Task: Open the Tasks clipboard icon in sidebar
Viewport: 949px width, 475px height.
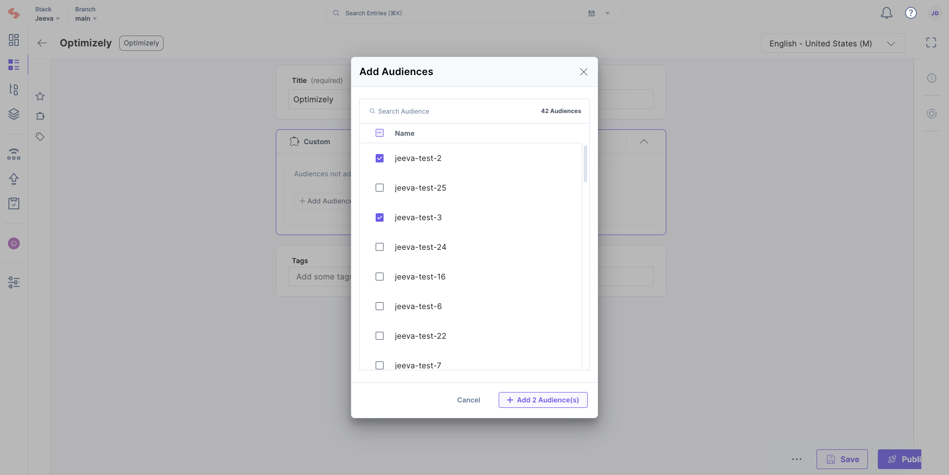Action: pos(14,203)
